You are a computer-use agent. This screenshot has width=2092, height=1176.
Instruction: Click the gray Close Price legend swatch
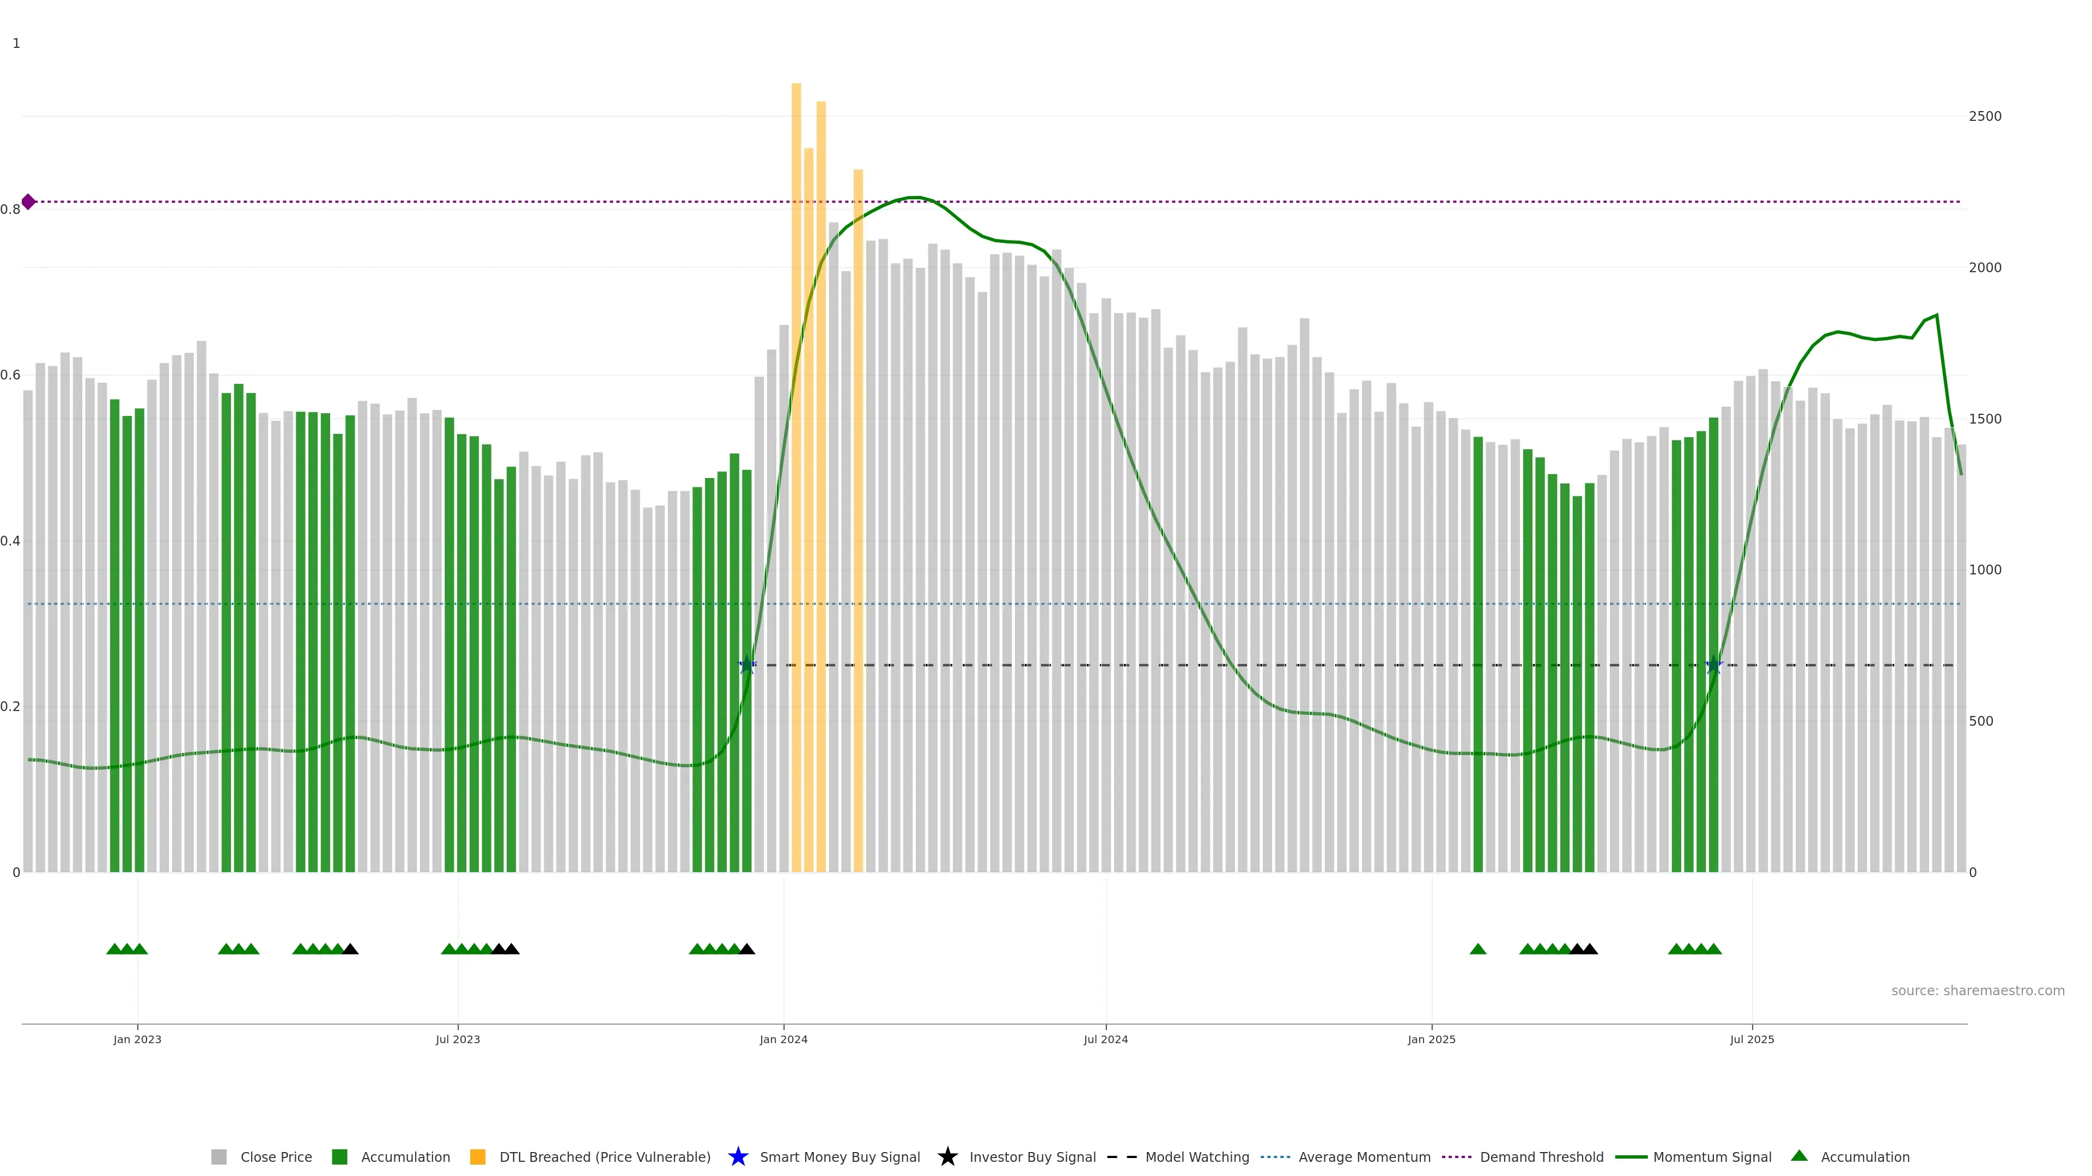point(218,1156)
